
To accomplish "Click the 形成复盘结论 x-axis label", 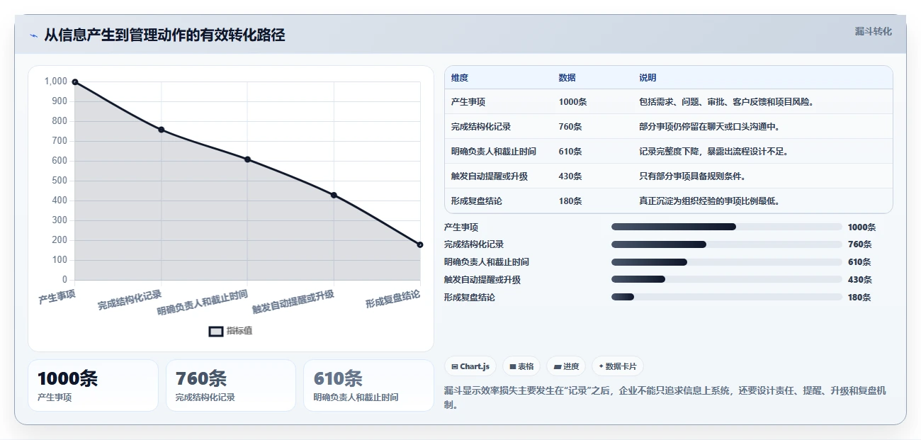I will click(393, 298).
